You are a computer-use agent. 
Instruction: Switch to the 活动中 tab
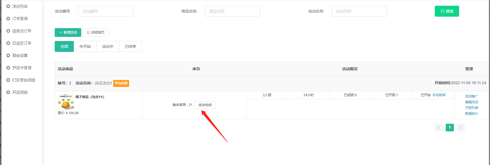tap(108, 46)
